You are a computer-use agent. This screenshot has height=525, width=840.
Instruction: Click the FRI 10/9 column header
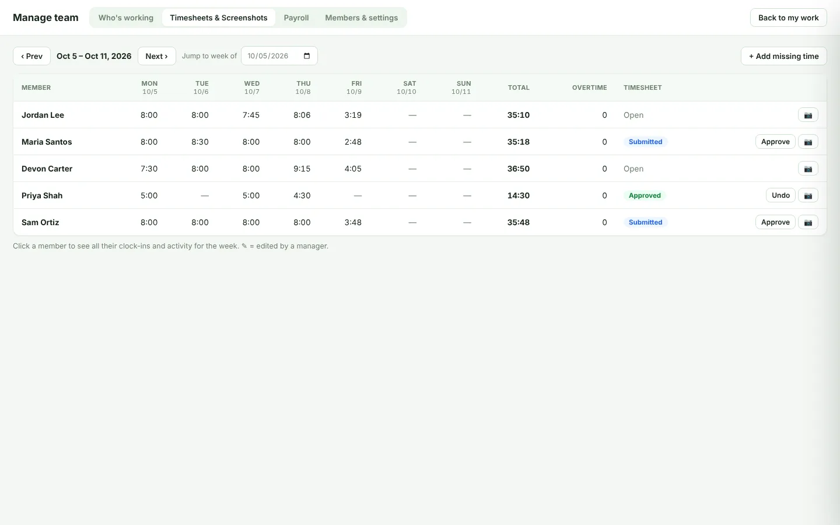point(354,87)
